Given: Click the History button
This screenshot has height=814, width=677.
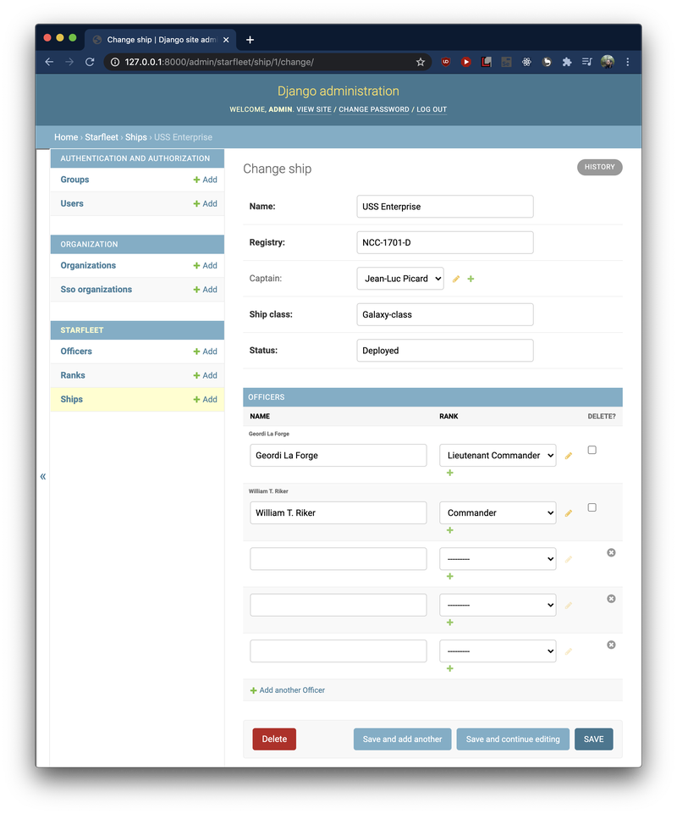Looking at the screenshot, I should point(600,167).
